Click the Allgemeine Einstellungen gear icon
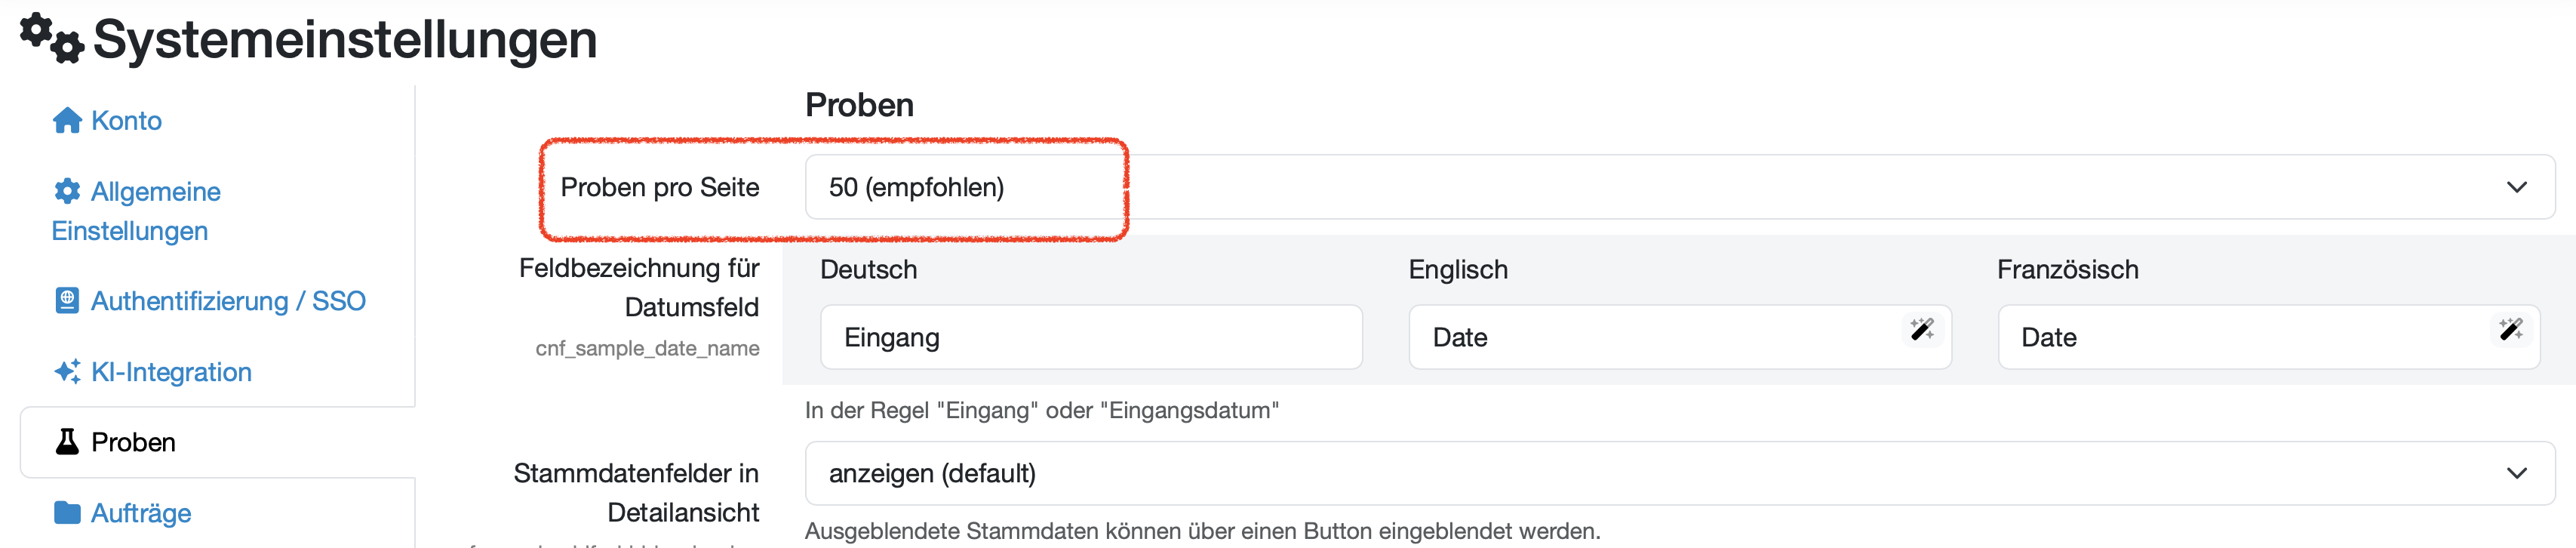Viewport: 2576px width, 548px height. tap(67, 191)
